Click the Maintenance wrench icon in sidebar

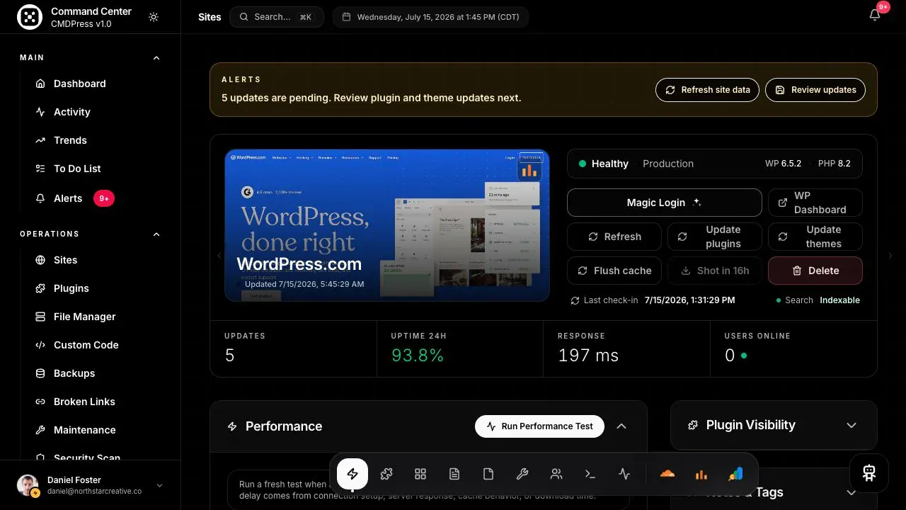(40, 430)
